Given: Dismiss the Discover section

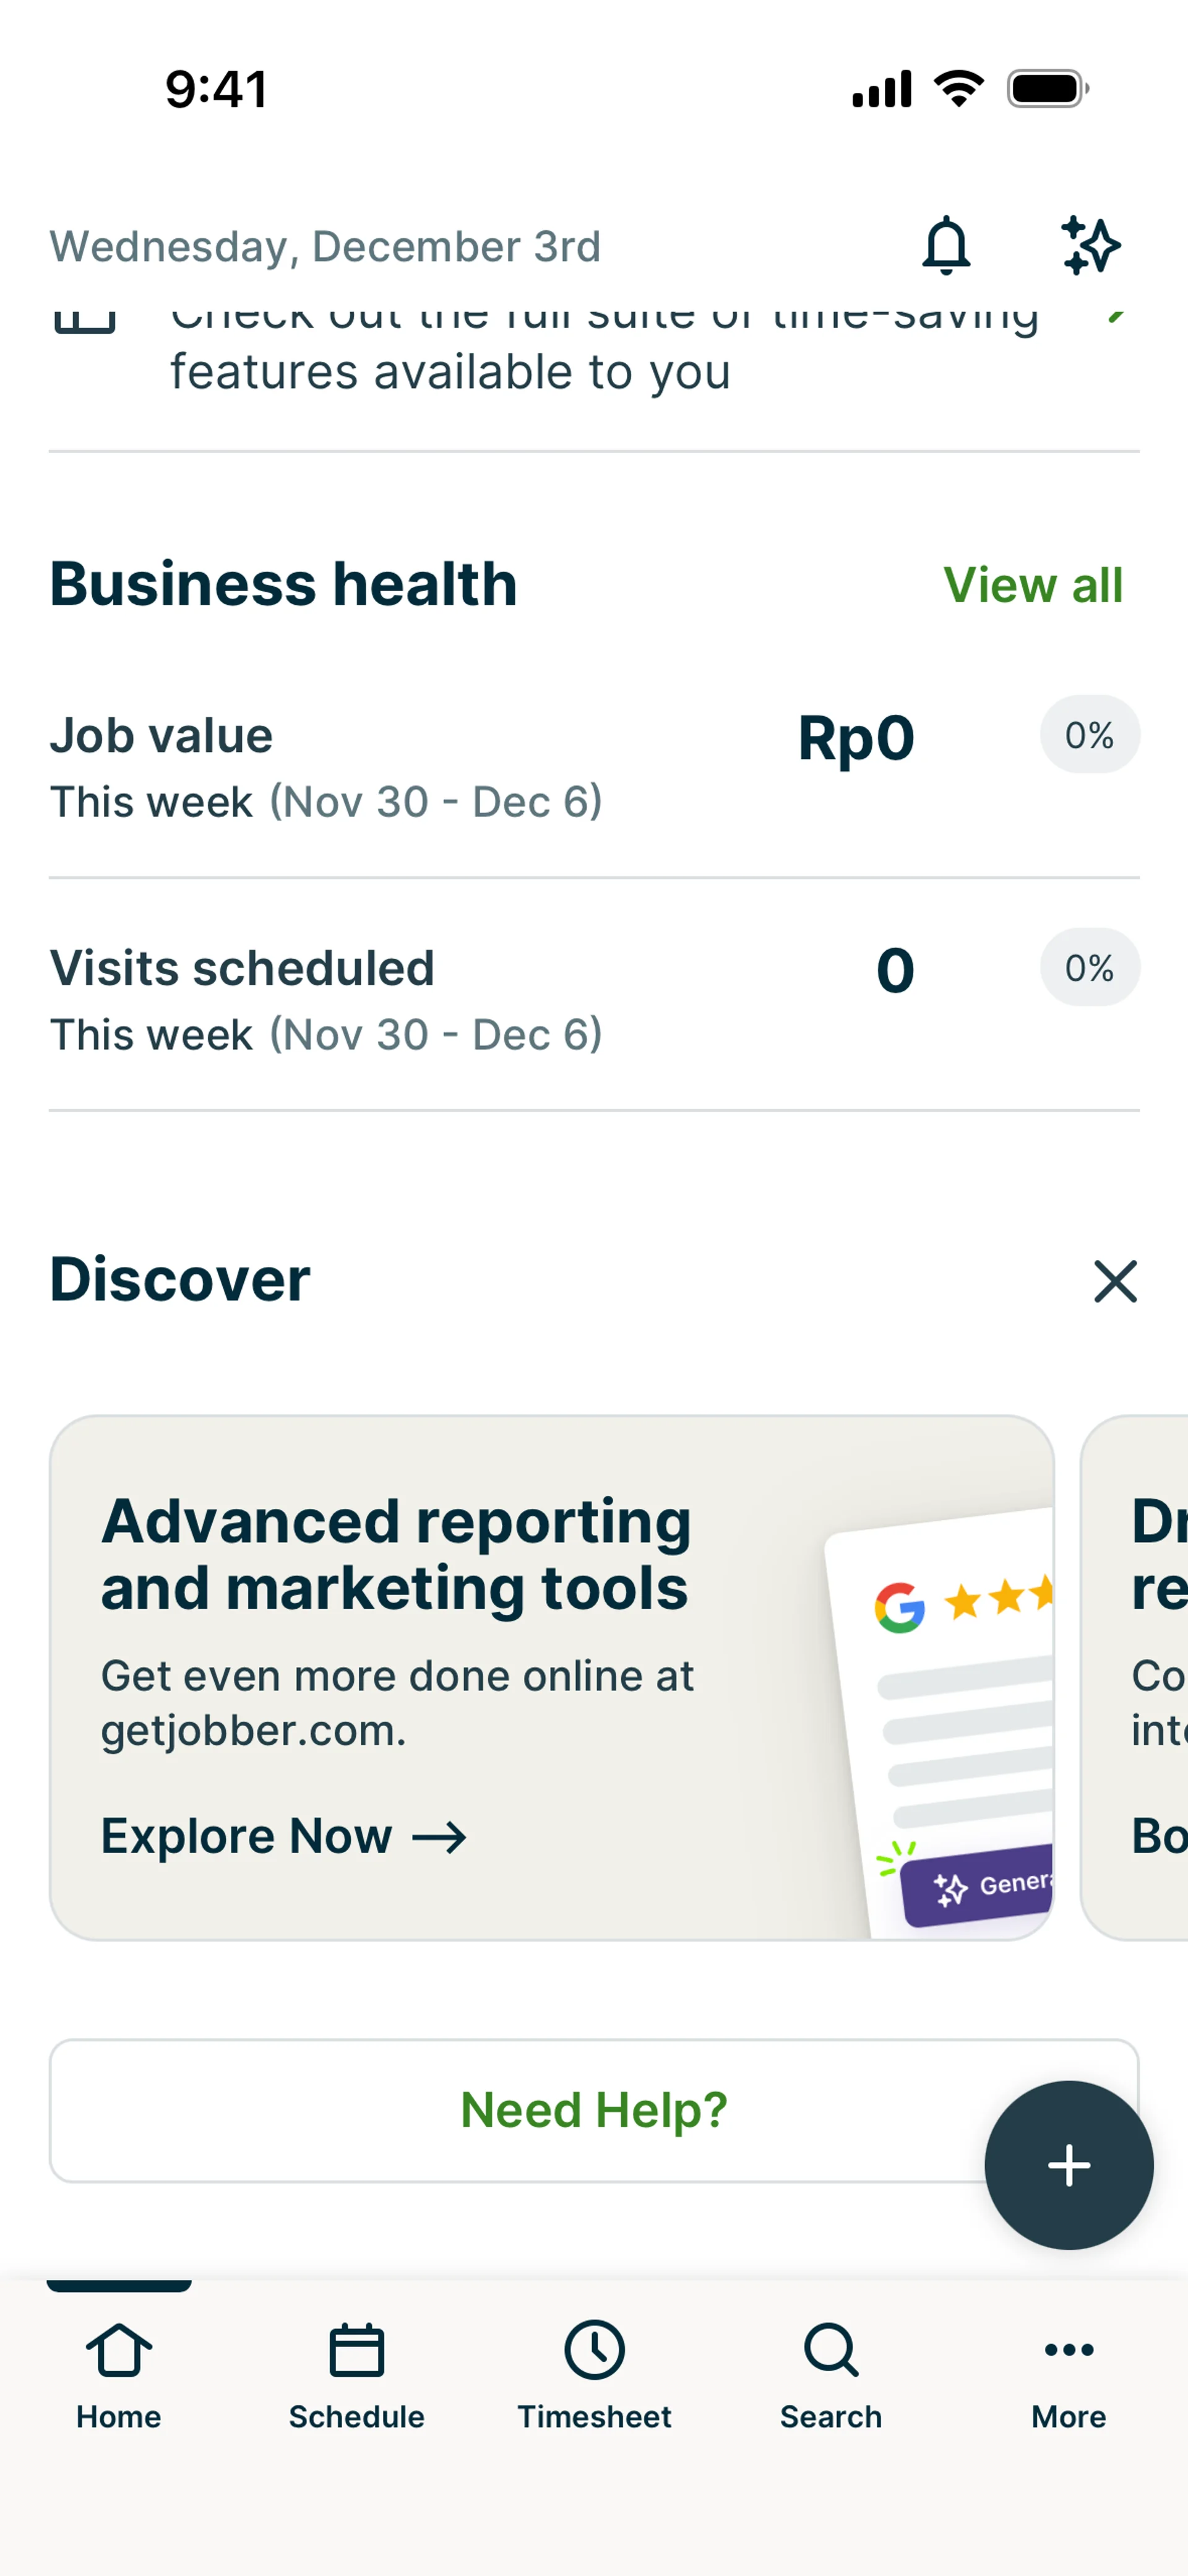Looking at the screenshot, I should (x=1115, y=1281).
